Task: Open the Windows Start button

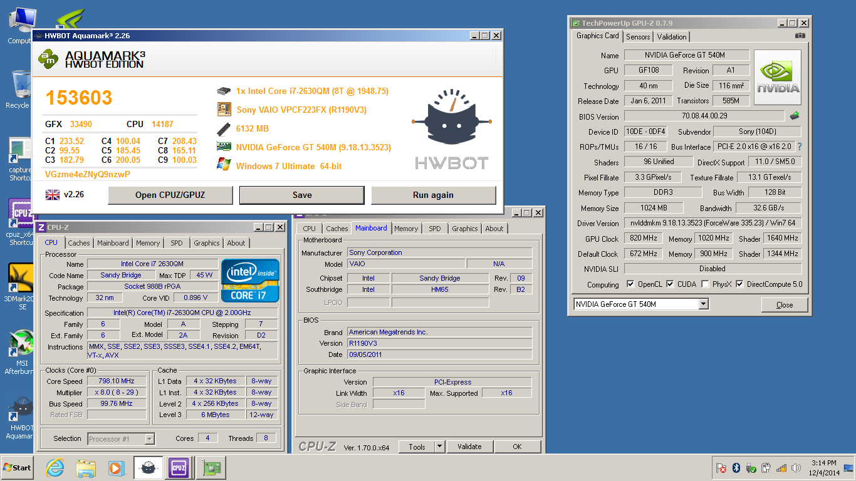Action: coord(18,468)
